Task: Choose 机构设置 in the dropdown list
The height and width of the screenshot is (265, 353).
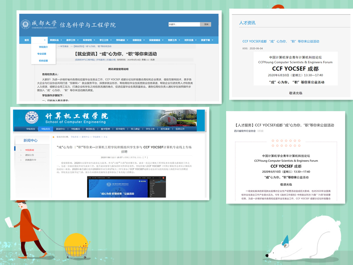Action: [43, 61]
